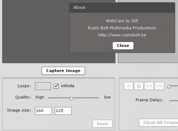Image resolution: width=178 pixels, height=131 pixels.
Task: Click the next frame button
Action: pos(159,86)
